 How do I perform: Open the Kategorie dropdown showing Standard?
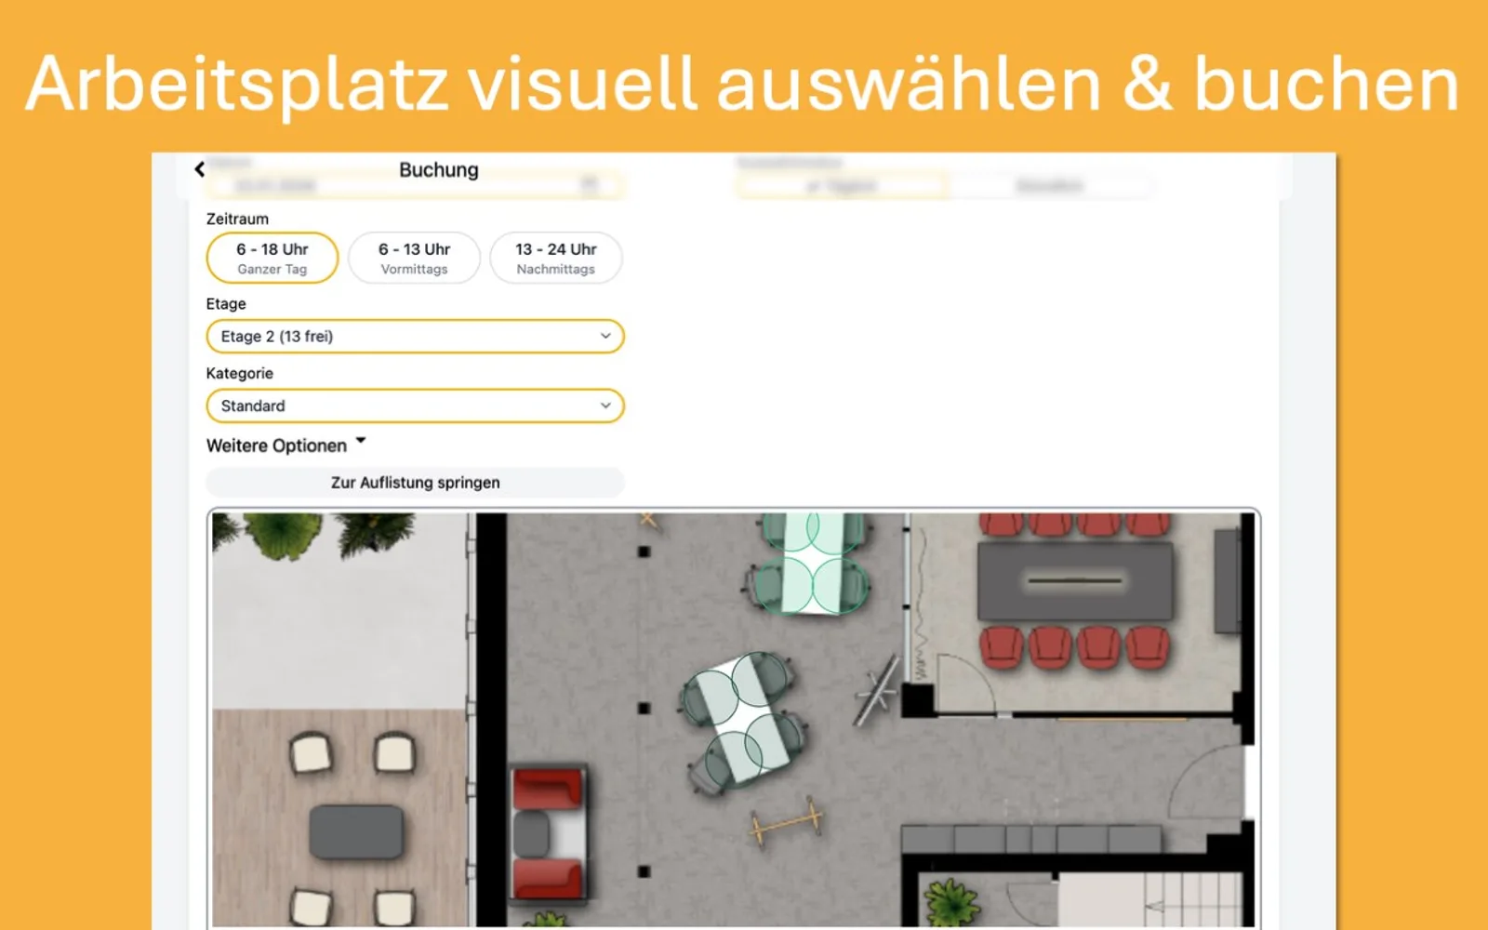pos(415,406)
